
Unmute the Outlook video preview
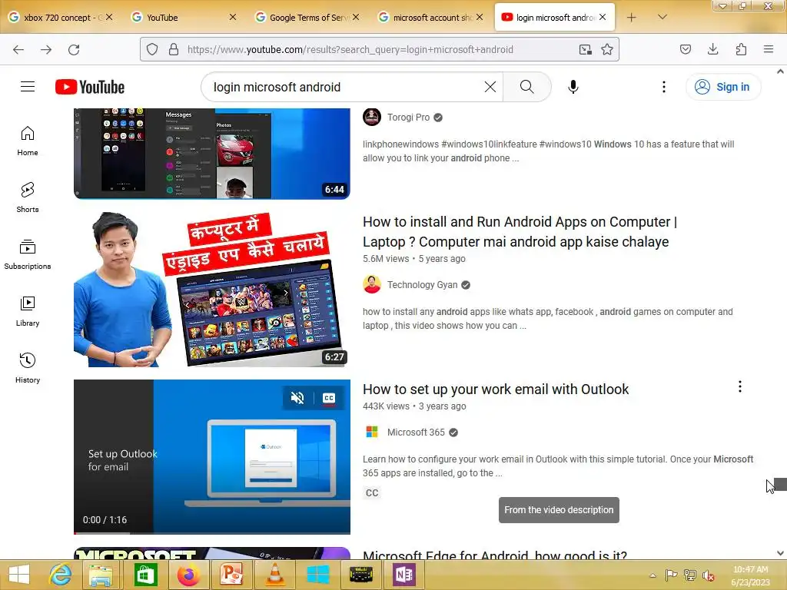click(x=297, y=398)
